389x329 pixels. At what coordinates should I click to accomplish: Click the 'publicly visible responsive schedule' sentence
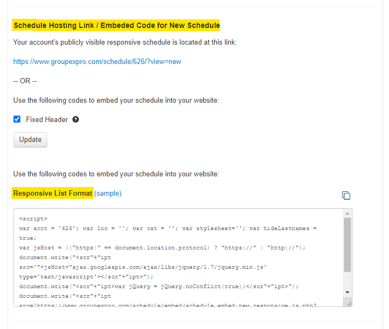[125, 42]
